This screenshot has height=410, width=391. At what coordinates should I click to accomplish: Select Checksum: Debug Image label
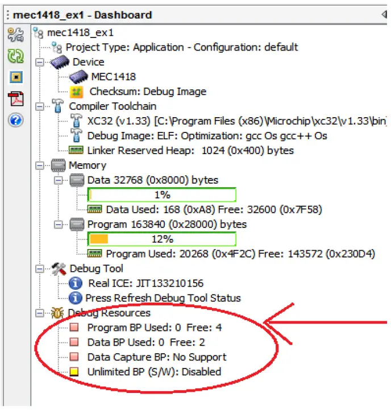(148, 92)
